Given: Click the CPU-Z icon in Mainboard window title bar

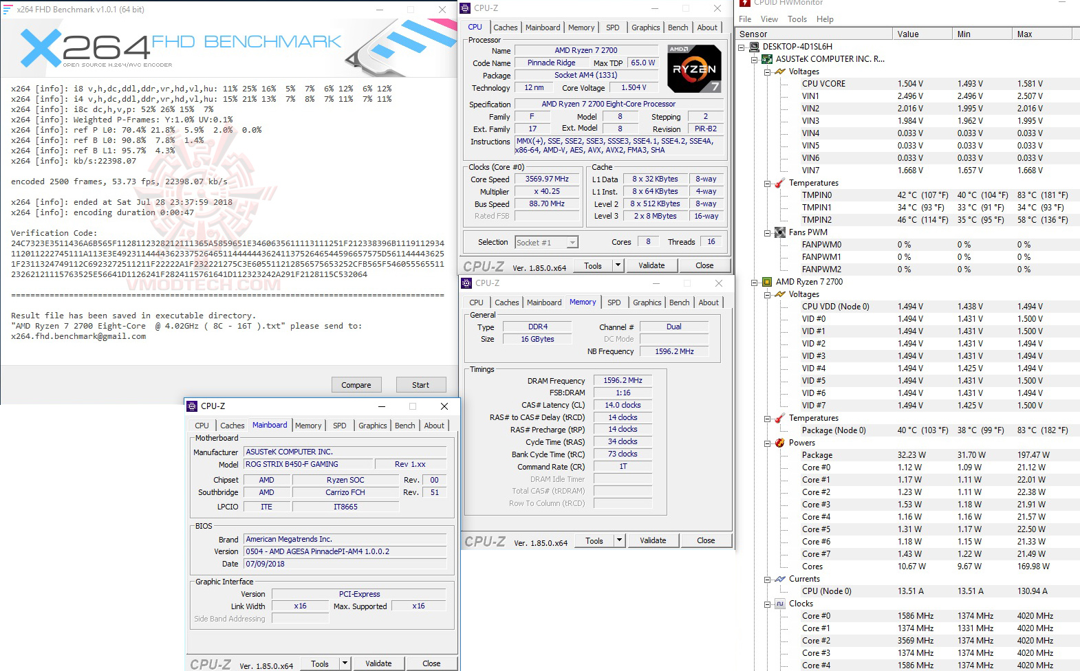Looking at the screenshot, I should click(192, 406).
